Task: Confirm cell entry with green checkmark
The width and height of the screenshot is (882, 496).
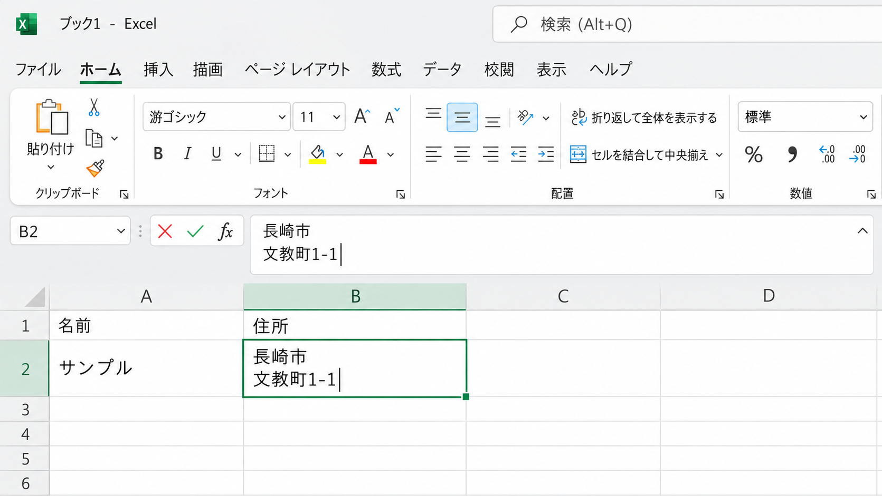Action: pos(195,231)
